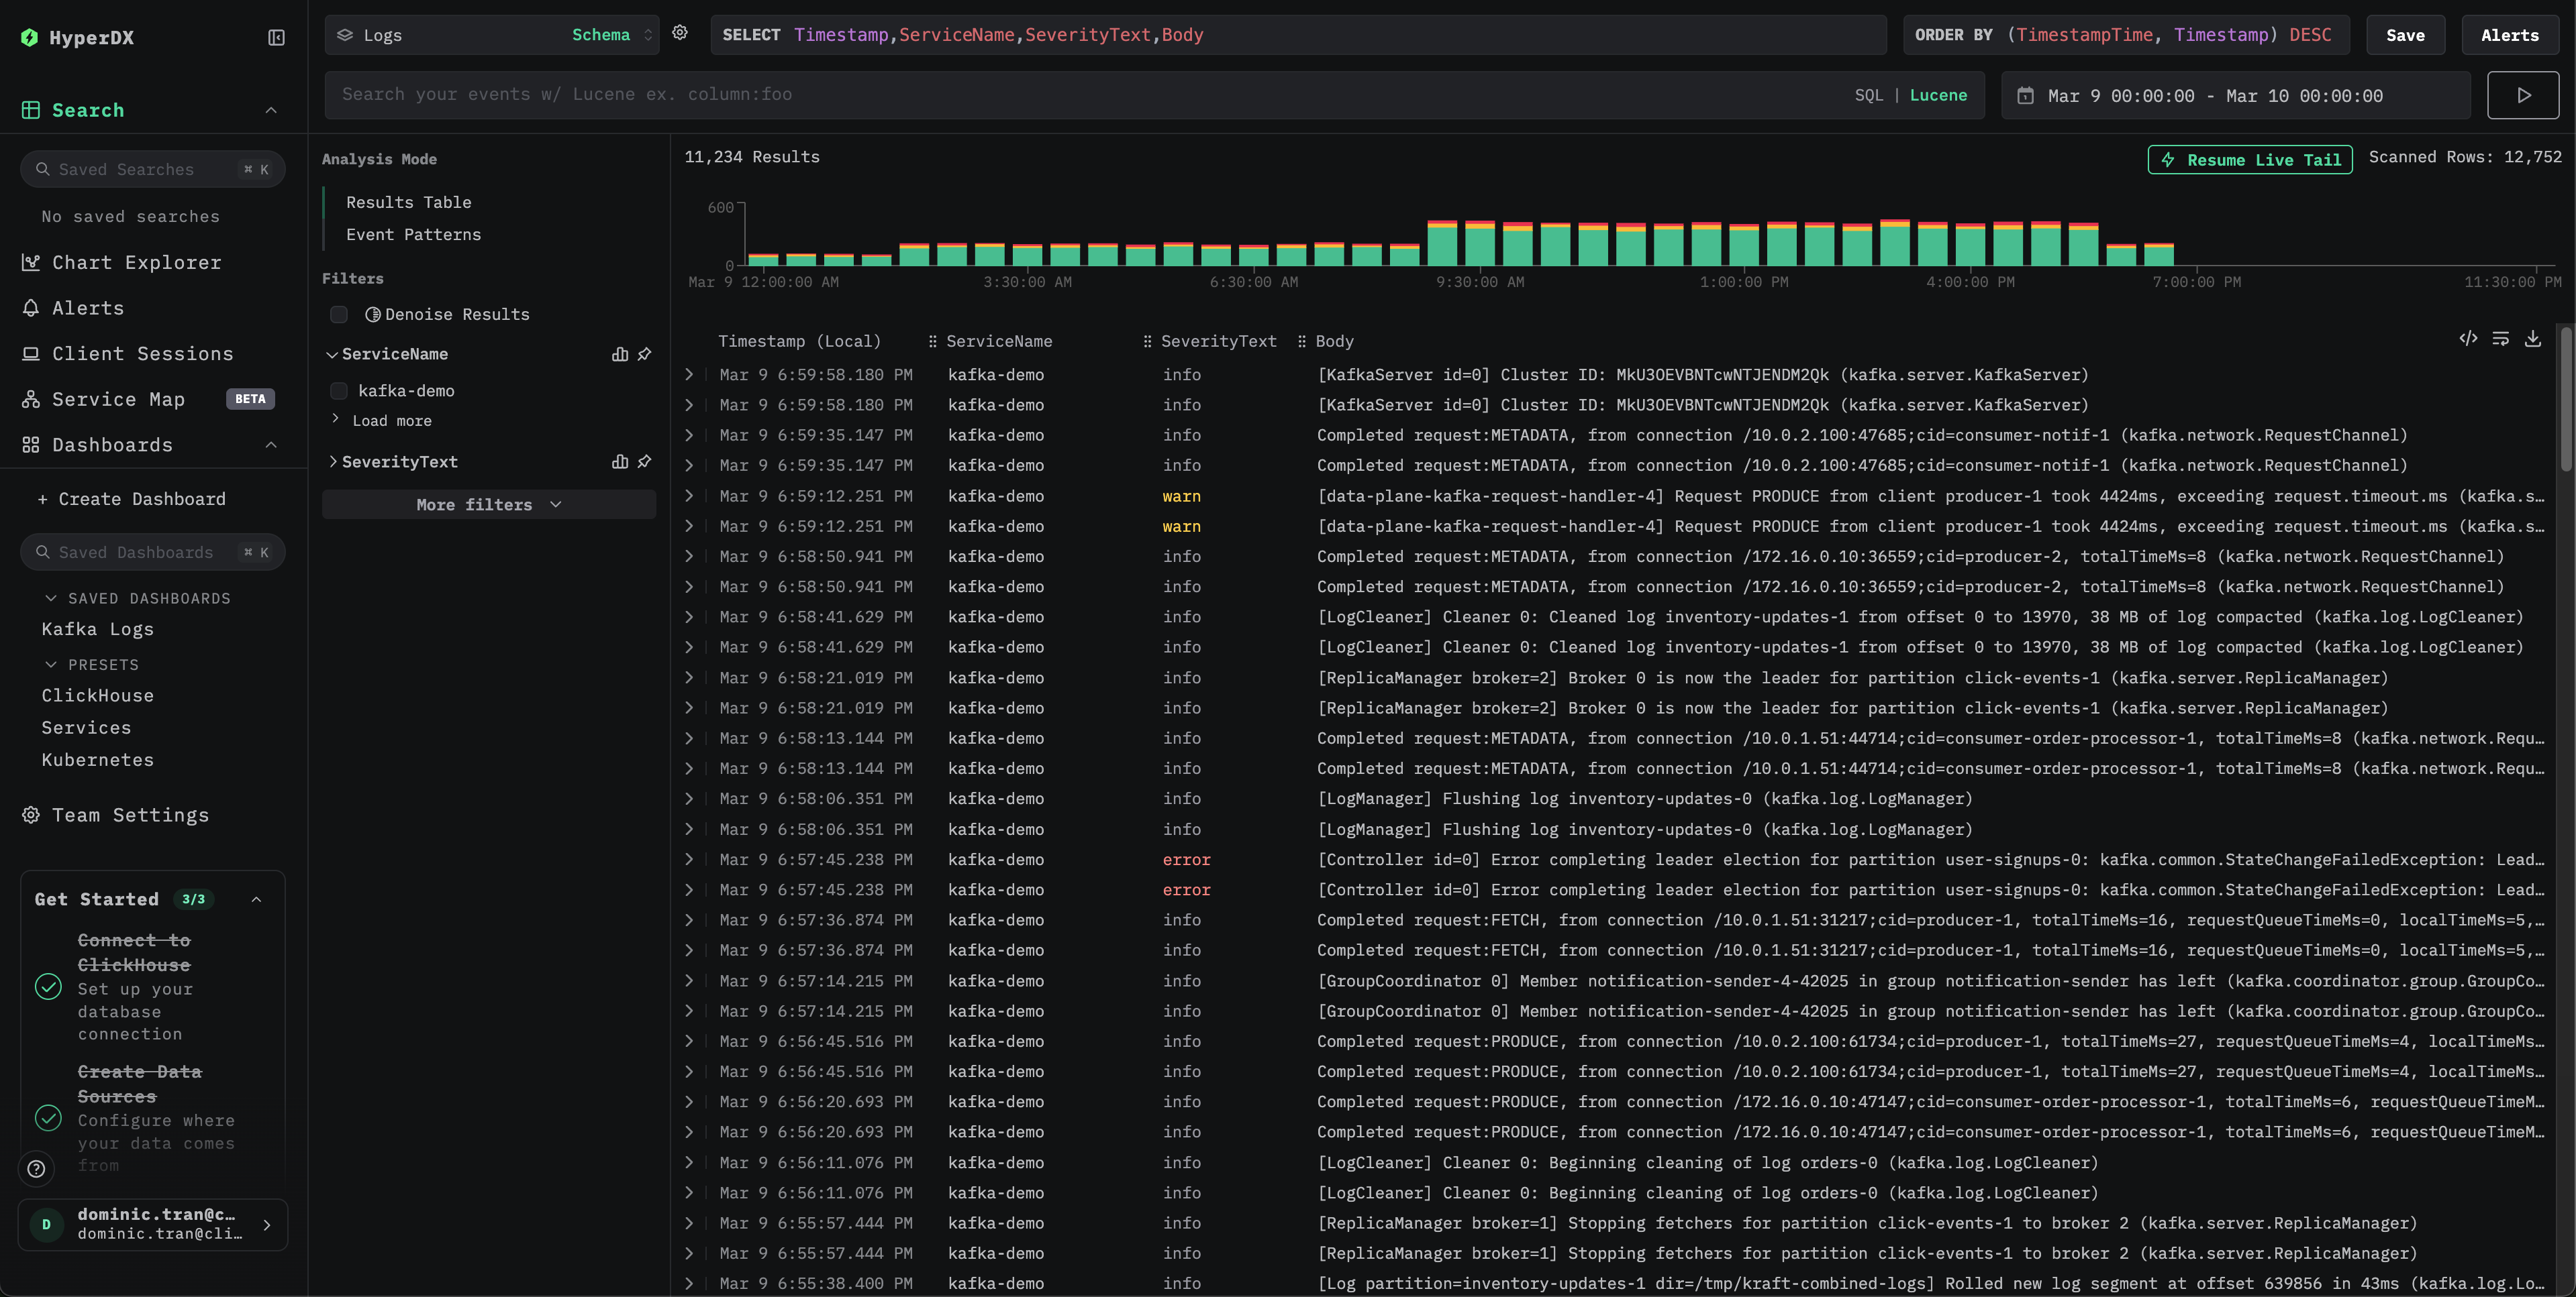Image resolution: width=2576 pixels, height=1297 pixels.
Task: Toggle code view for the results table
Action: [x=2467, y=339]
